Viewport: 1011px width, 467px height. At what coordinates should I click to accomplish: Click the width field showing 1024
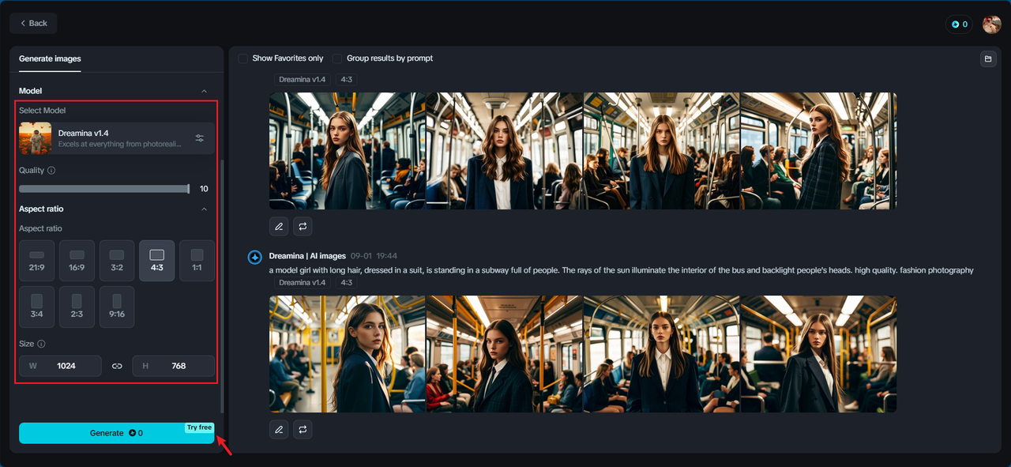click(x=60, y=366)
